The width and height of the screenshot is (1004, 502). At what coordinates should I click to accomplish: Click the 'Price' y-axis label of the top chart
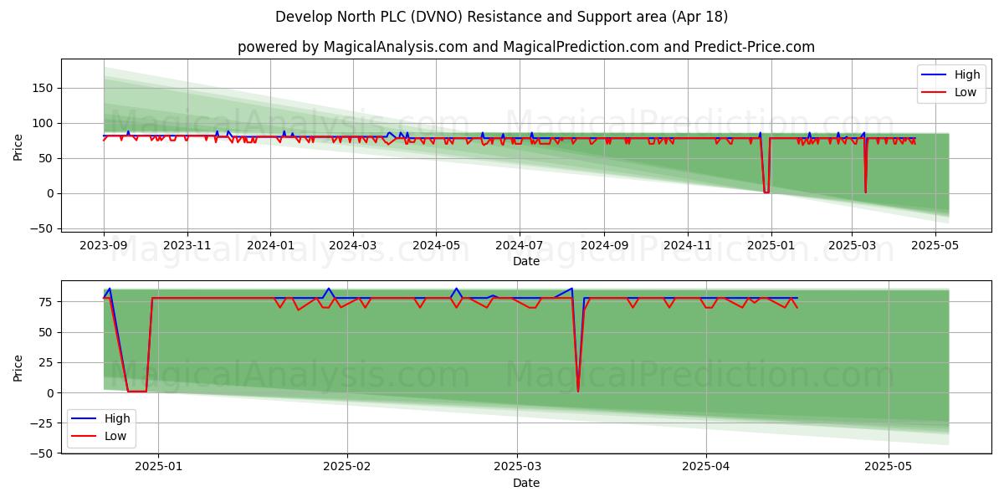tap(18, 146)
